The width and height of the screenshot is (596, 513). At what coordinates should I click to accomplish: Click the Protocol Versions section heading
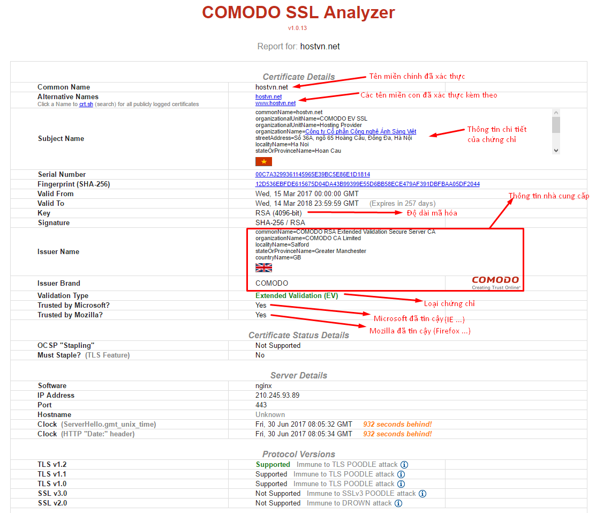[299, 455]
